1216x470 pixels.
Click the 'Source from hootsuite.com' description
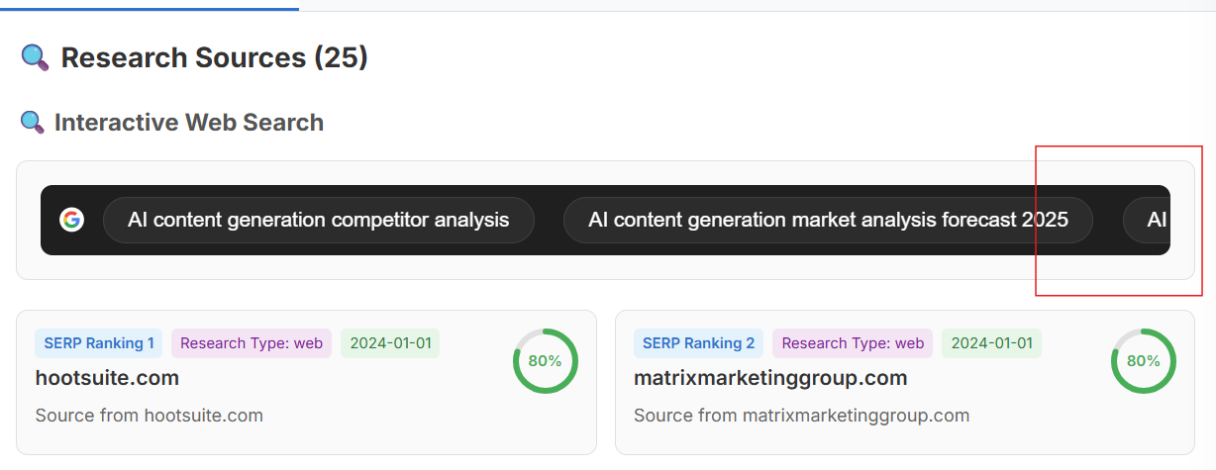(x=149, y=416)
